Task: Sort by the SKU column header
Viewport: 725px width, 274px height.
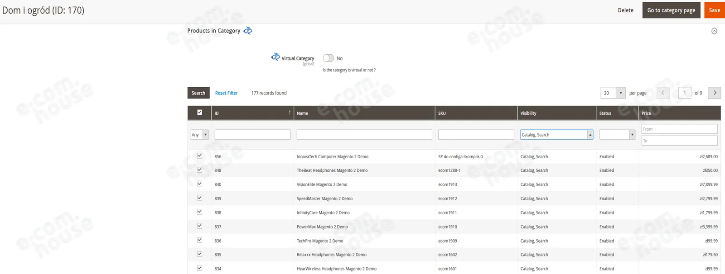Action: [476, 113]
